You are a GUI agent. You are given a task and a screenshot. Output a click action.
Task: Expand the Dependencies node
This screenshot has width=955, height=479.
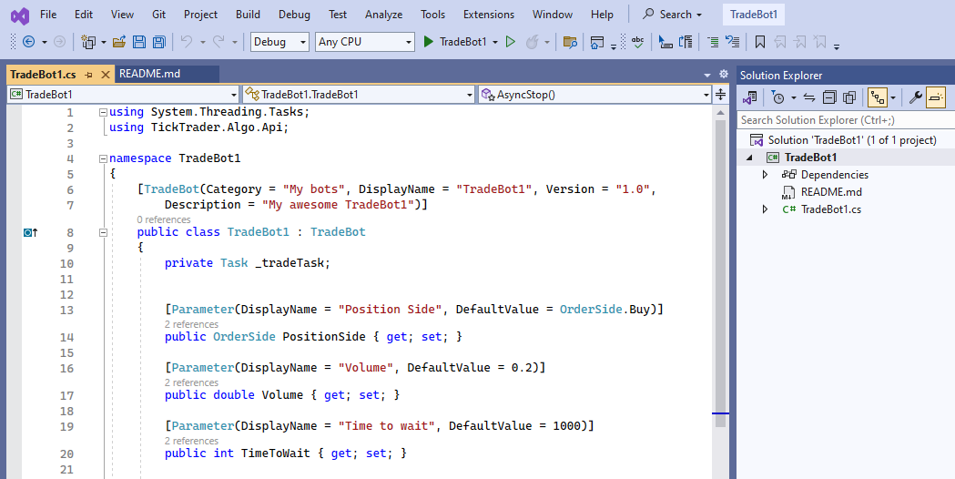point(765,175)
